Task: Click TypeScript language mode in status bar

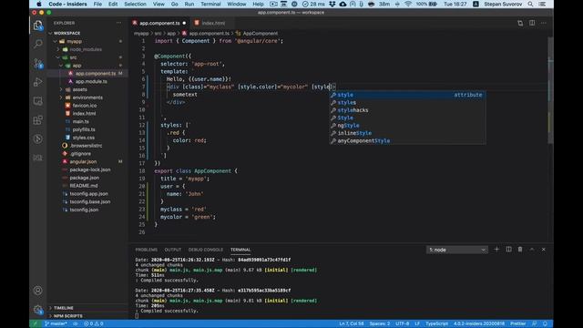Action: (x=436, y=324)
